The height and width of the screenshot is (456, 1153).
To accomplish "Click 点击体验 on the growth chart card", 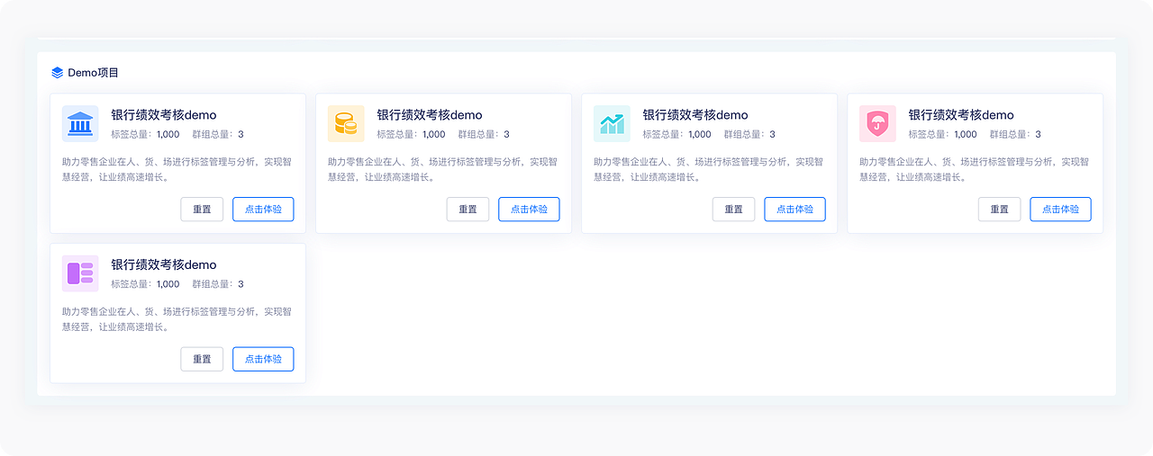I will (x=794, y=210).
